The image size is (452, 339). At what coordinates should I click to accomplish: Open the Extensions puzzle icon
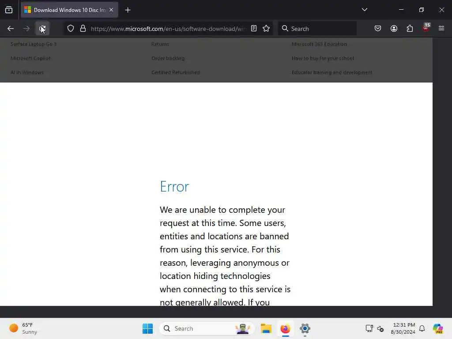pos(410,28)
